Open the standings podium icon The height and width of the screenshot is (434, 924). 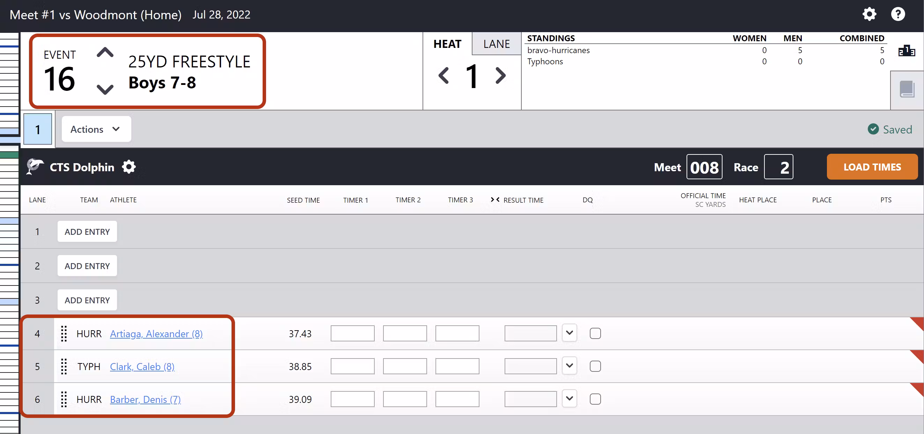click(907, 51)
